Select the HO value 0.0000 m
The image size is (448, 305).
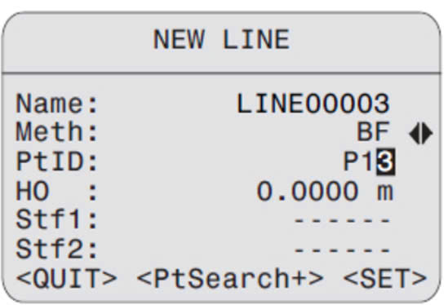coord(325,191)
